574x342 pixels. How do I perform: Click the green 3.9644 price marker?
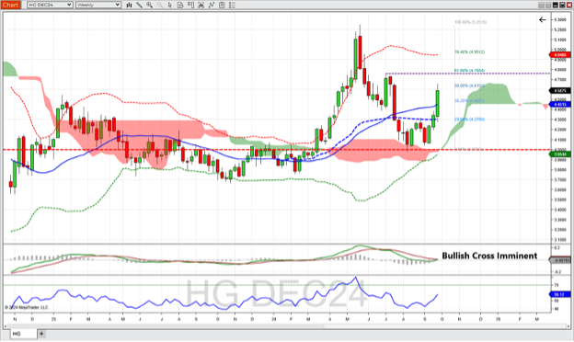pos(560,154)
